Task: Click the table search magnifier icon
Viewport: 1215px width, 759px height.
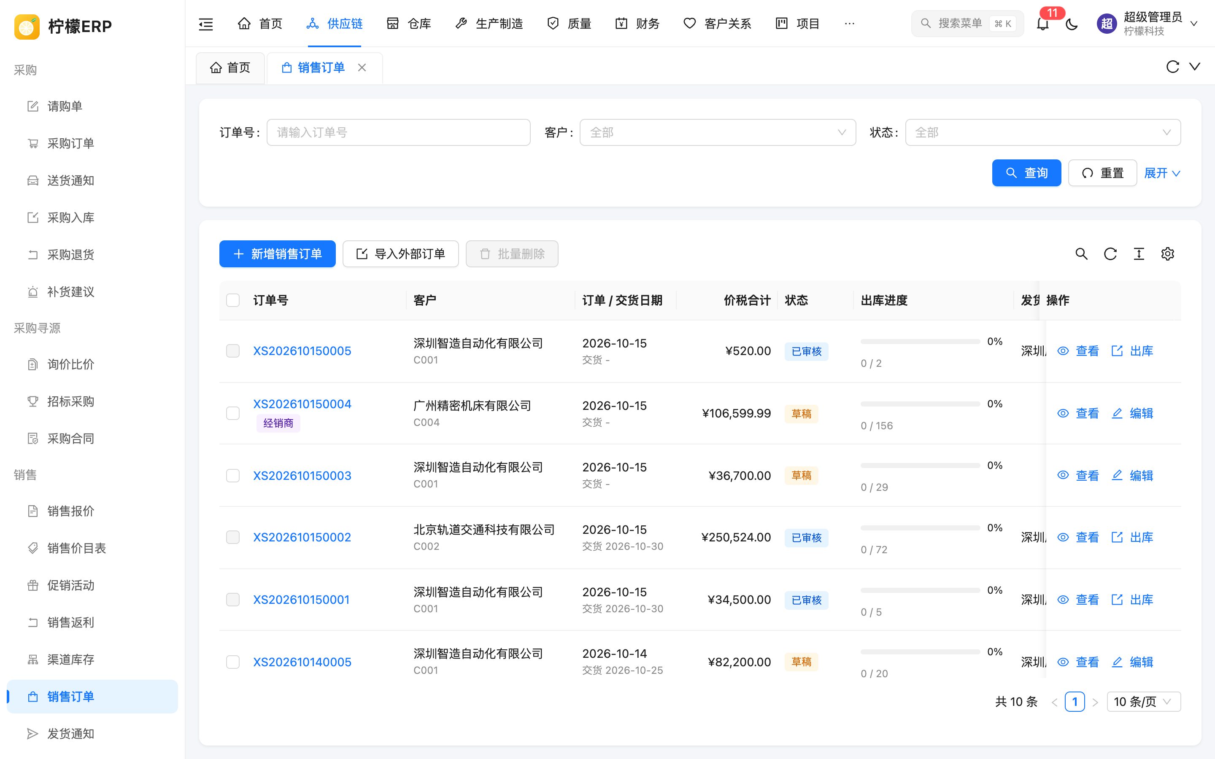Action: pos(1081,254)
